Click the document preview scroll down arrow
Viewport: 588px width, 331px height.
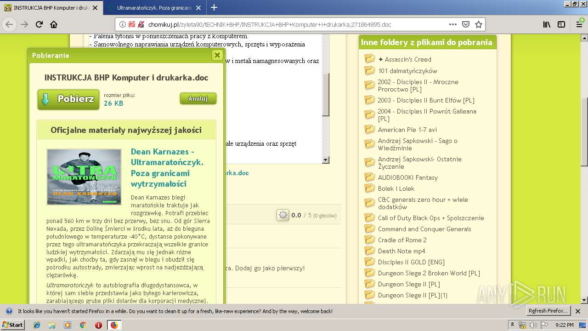(326, 160)
